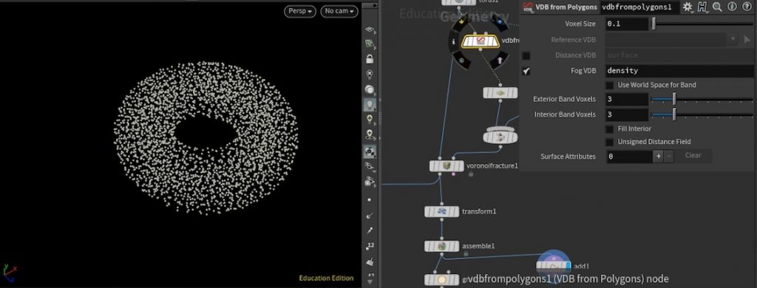The width and height of the screenshot is (757, 288).
Task: Check Use World Space for Band
Action: (x=610, y=85)
